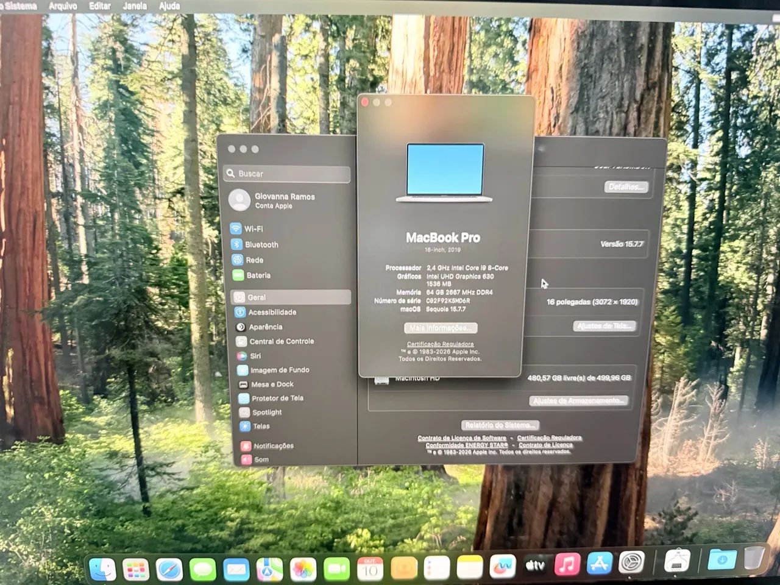Viewport: 780px width, 585px height.
Task: Open Finder from the Dock
Action: (x=103, y=569)
